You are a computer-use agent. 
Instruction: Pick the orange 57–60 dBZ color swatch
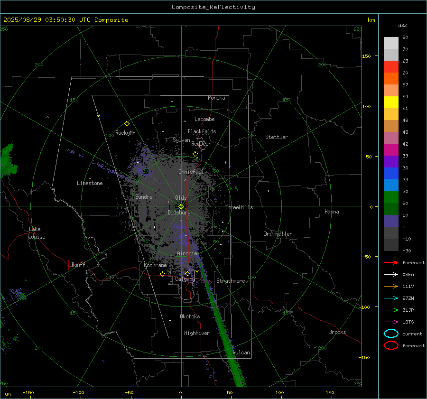coord(391,79)
